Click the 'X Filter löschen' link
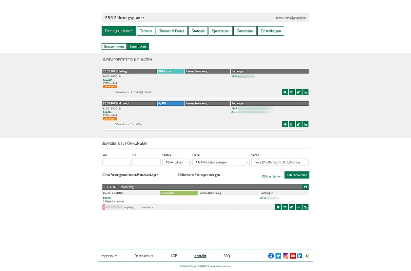Screen dimensions: 411x271 (271, 176)
